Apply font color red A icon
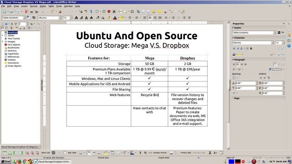292x164 pixels. (x=115, y=18)
